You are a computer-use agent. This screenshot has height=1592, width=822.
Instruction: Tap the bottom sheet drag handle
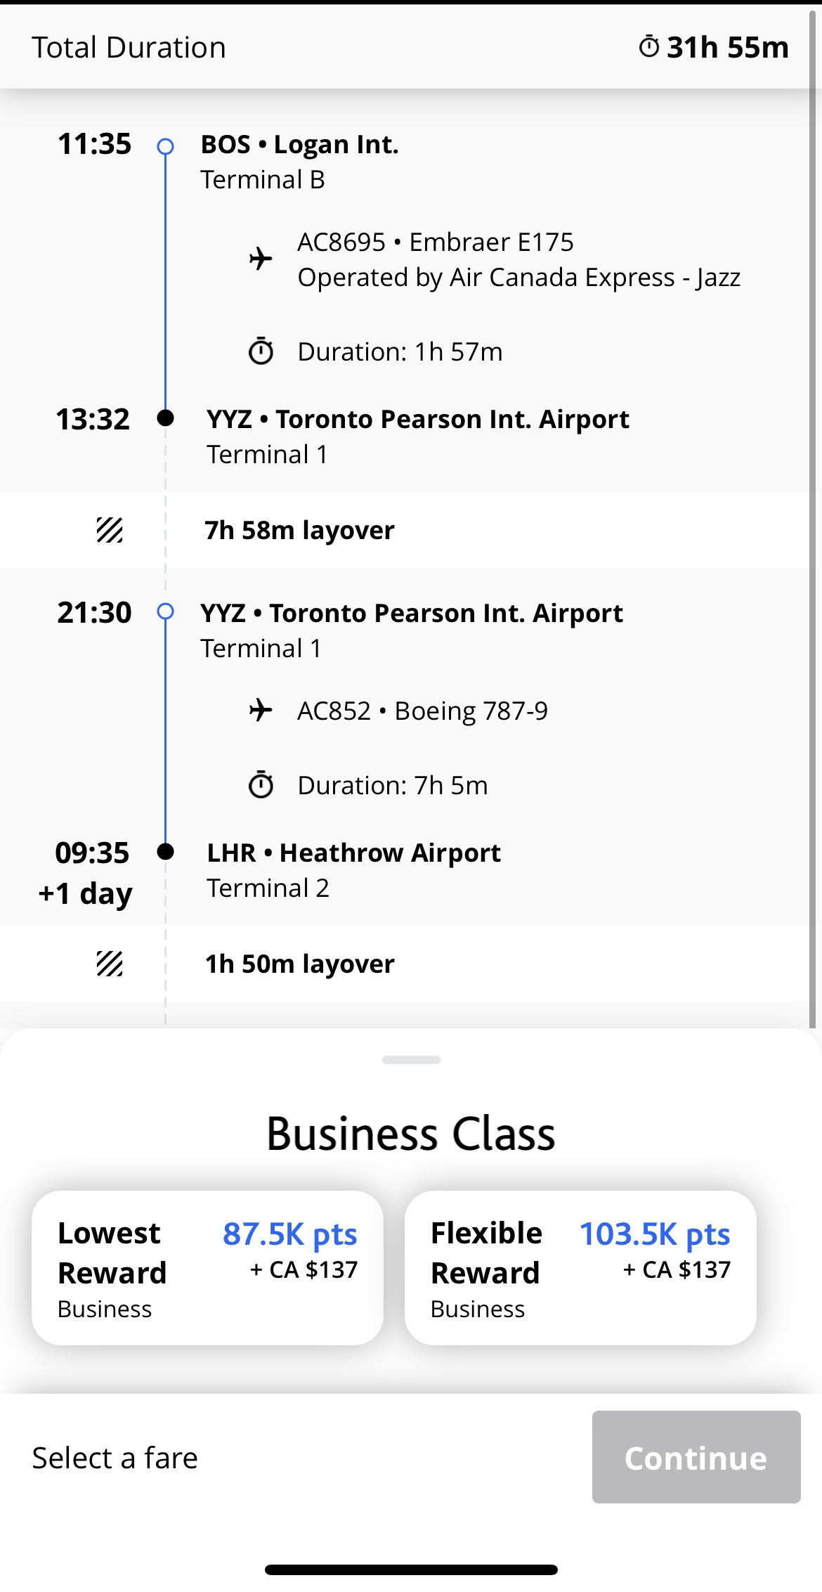point(411,1060)
